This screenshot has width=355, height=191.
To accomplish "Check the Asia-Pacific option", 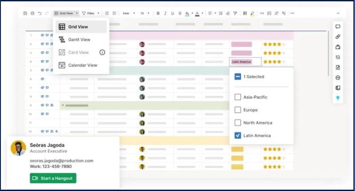I will tap(238, 97).
